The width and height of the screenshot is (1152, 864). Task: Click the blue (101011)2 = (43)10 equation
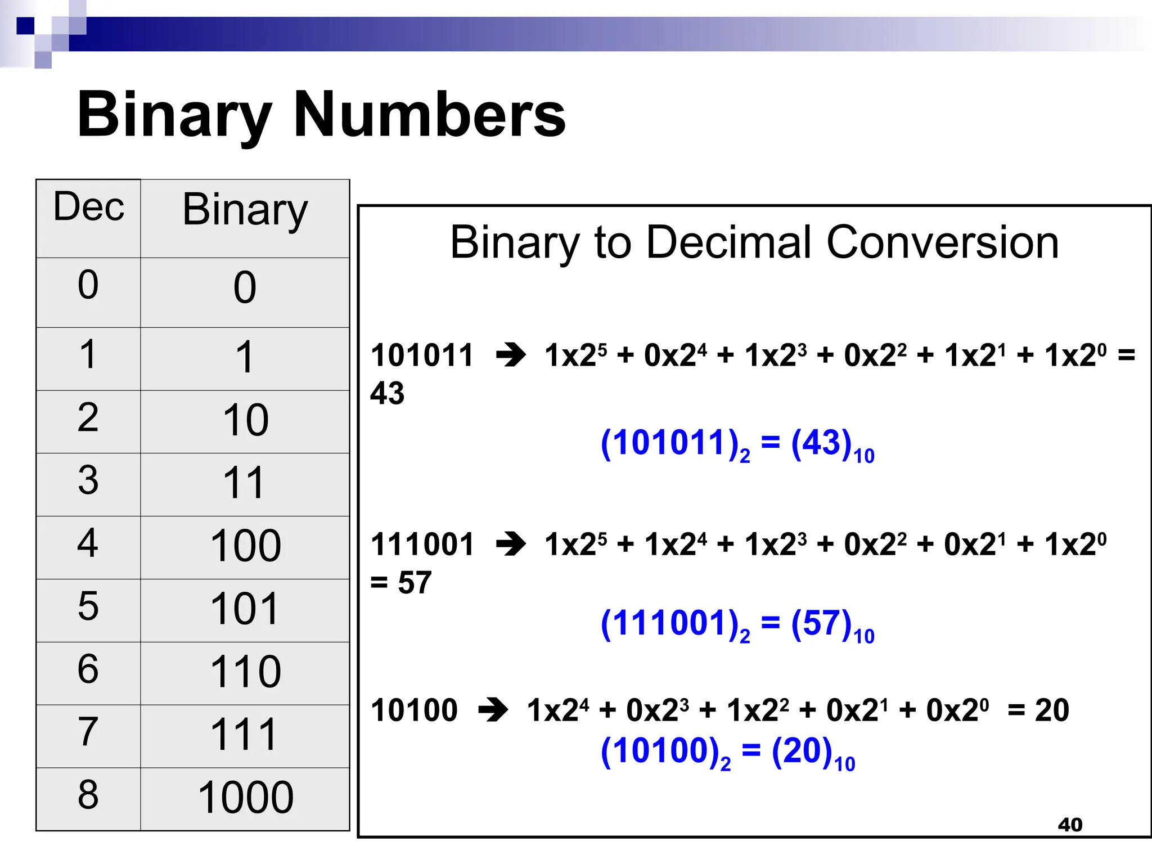tap(737, 444)
